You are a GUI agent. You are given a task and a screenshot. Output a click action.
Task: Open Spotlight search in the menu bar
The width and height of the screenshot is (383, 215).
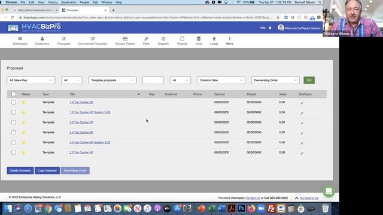click(320, 2)
